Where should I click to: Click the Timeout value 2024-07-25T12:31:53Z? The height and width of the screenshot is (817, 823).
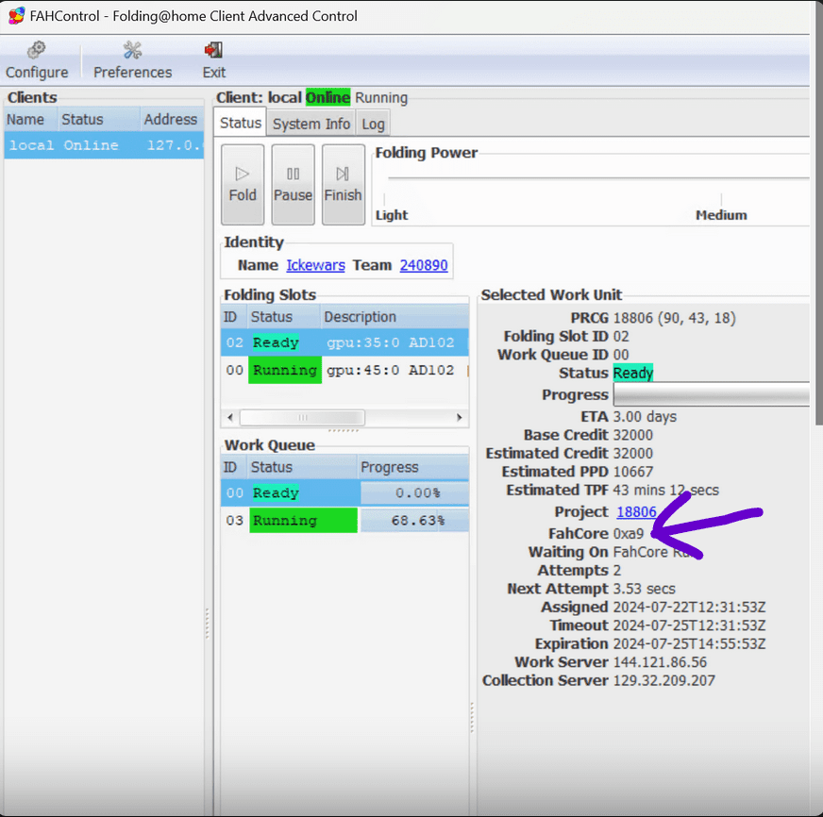689,625
